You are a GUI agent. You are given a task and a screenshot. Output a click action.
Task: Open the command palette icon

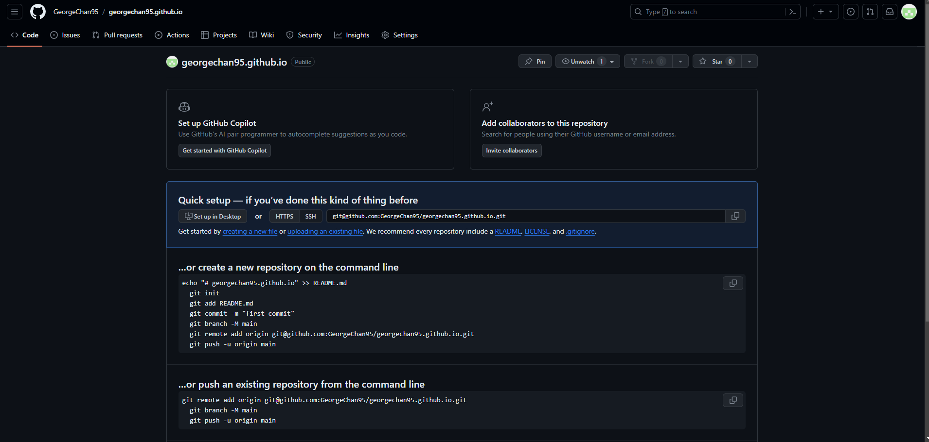[793, 12]
